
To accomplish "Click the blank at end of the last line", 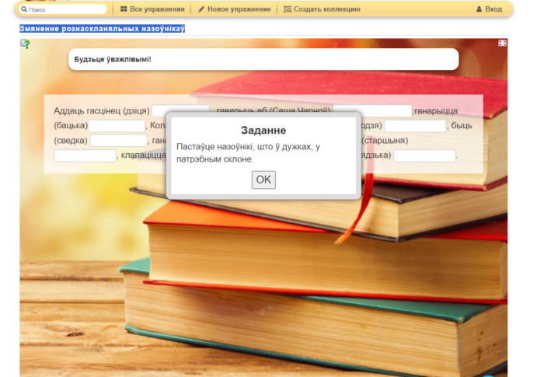I will [x=424, y=155].
